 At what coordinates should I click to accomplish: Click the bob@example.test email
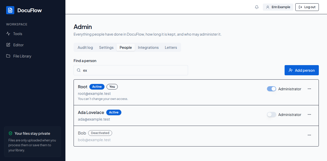click(x=94, y=140)
